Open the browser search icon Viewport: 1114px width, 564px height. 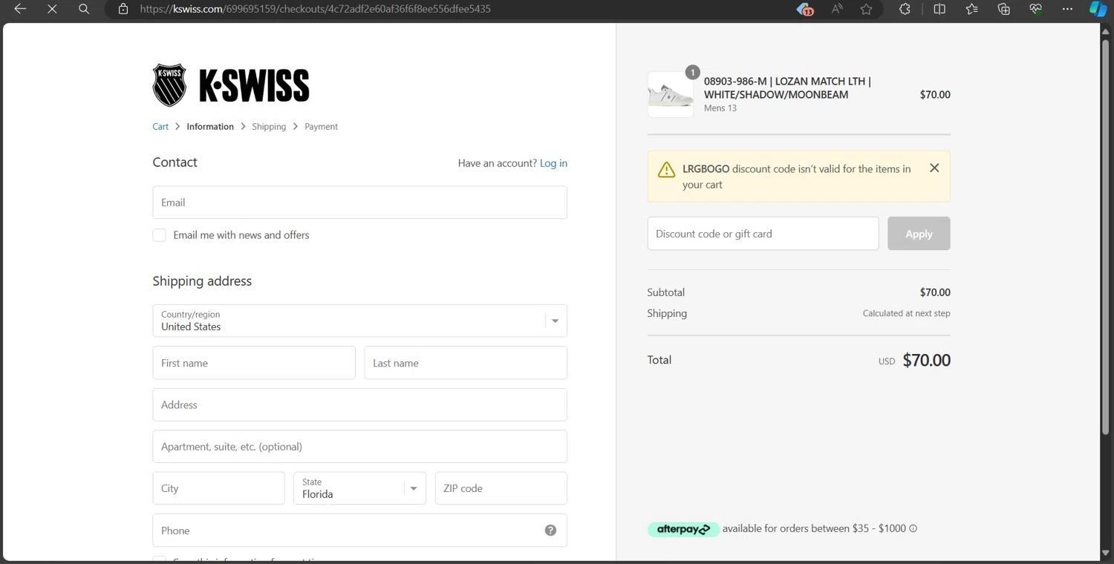(x=84, y=9)
